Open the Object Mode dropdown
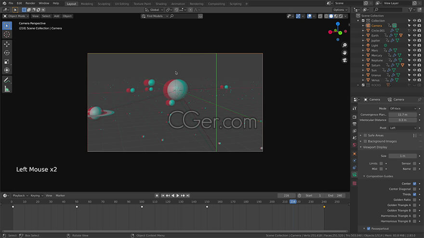 pos(16,16)
